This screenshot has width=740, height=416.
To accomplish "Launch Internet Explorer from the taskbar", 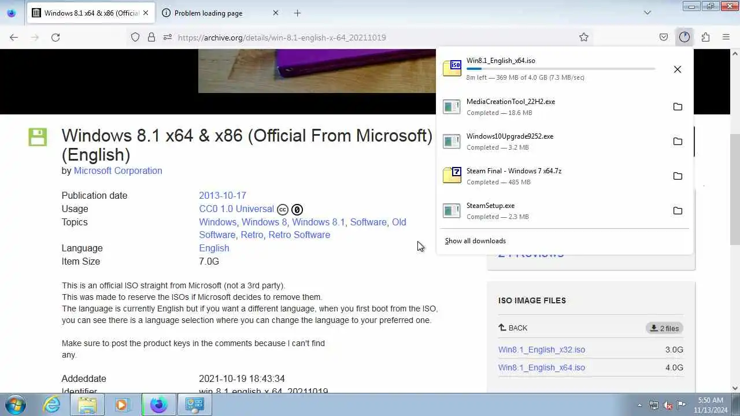I will click(x=52, y=404).
